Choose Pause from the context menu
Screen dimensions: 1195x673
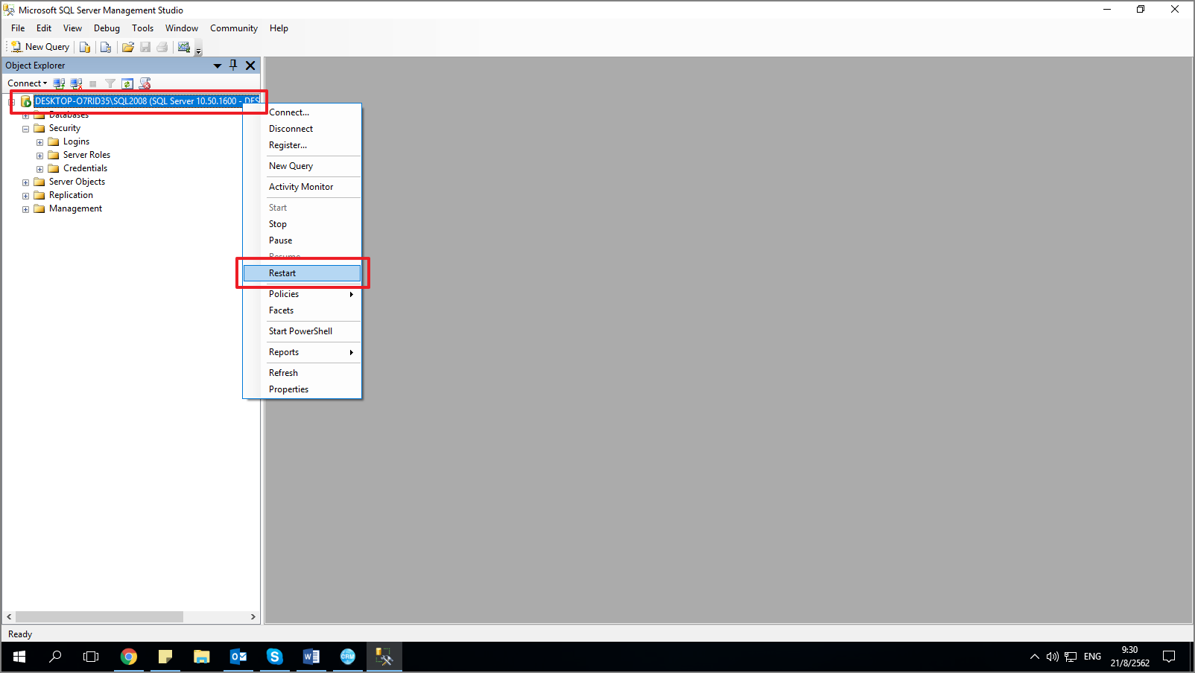pyautogui.click(x=302, y=240)
